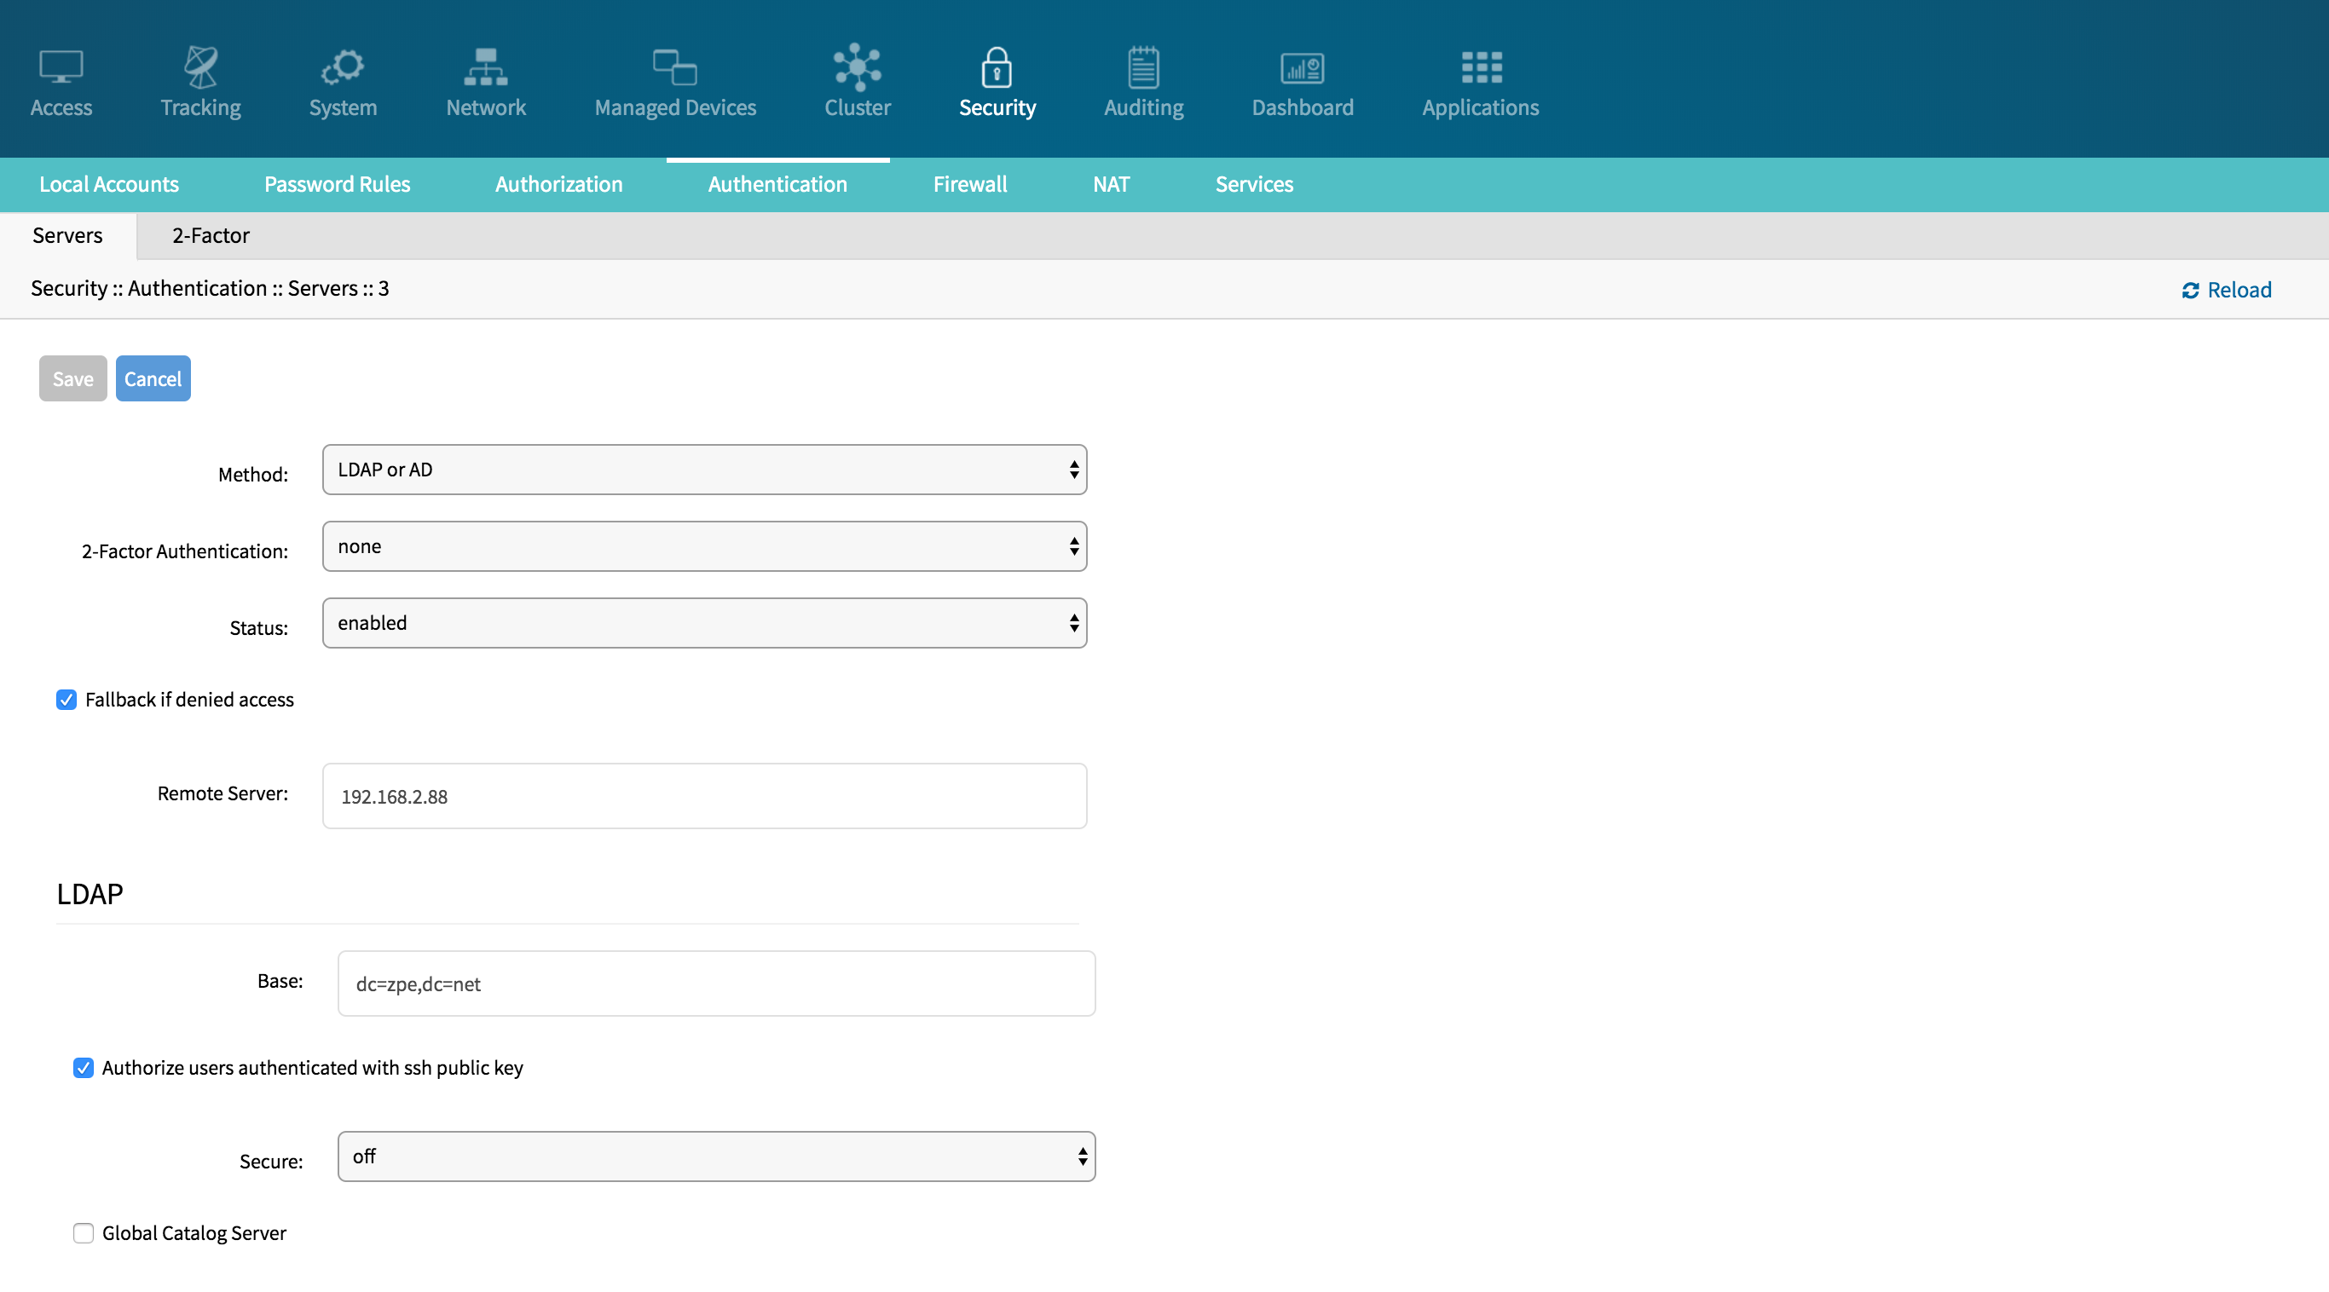Open the Managed Devices icon
Screen dimensions: 2329x1292
674,67
